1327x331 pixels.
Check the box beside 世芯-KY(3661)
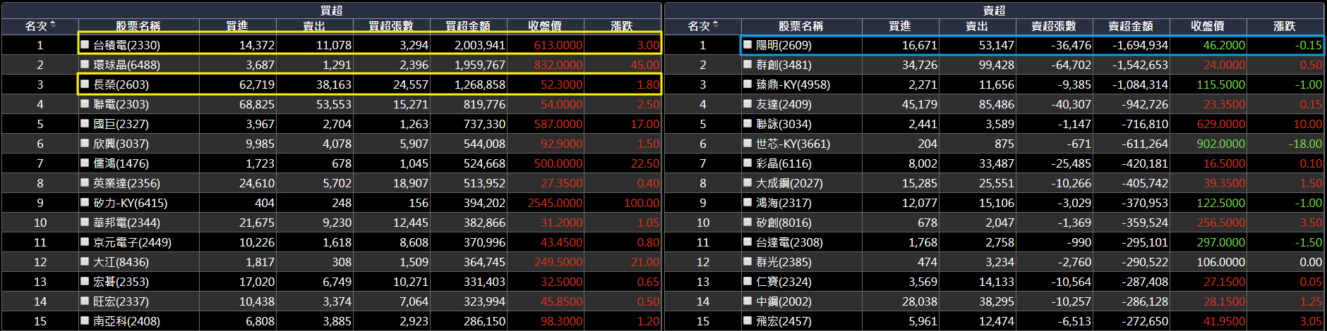pyautogui.click(x=747, y=143)
